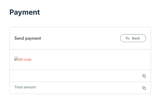Click the word 'Send' in the card header
The width and height of the screenshot is (163, 103).
click(x=19, y=38)
